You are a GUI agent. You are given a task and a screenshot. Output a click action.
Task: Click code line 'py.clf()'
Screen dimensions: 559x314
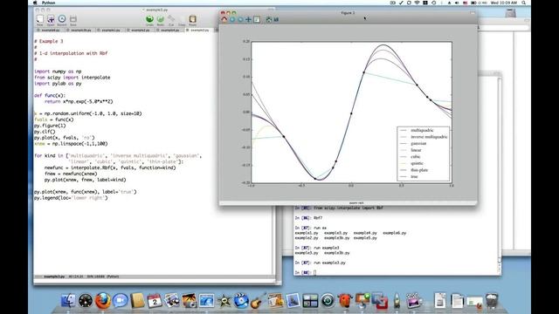(x=45, y=132)
